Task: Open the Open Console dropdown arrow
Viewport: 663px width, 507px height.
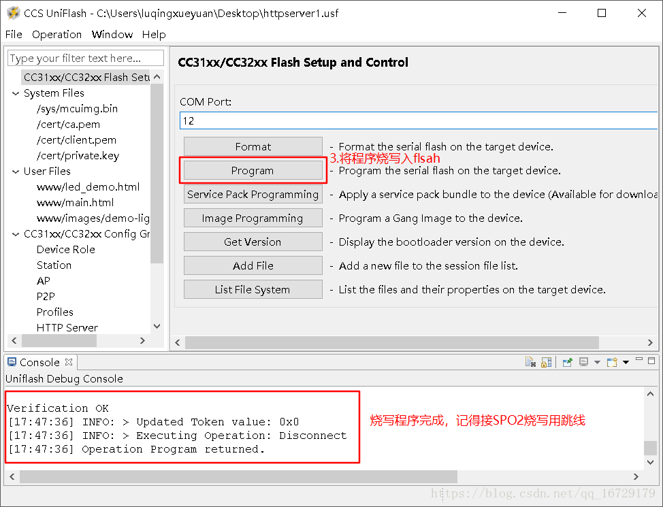Action: [626, 362]
